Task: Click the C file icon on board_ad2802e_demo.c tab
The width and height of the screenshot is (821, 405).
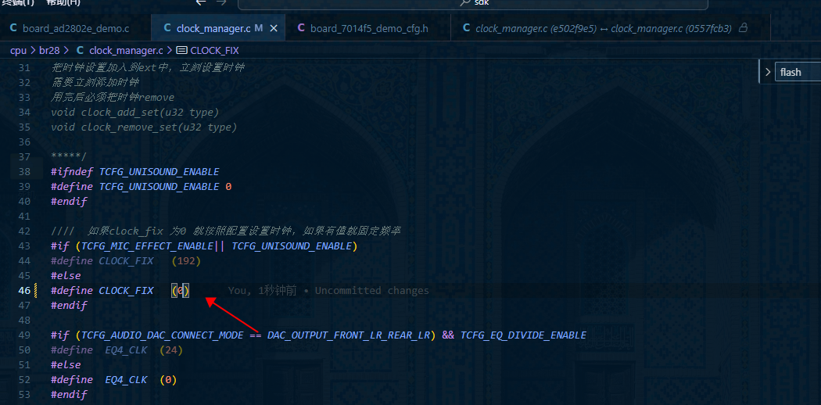Action: point(13,28)
